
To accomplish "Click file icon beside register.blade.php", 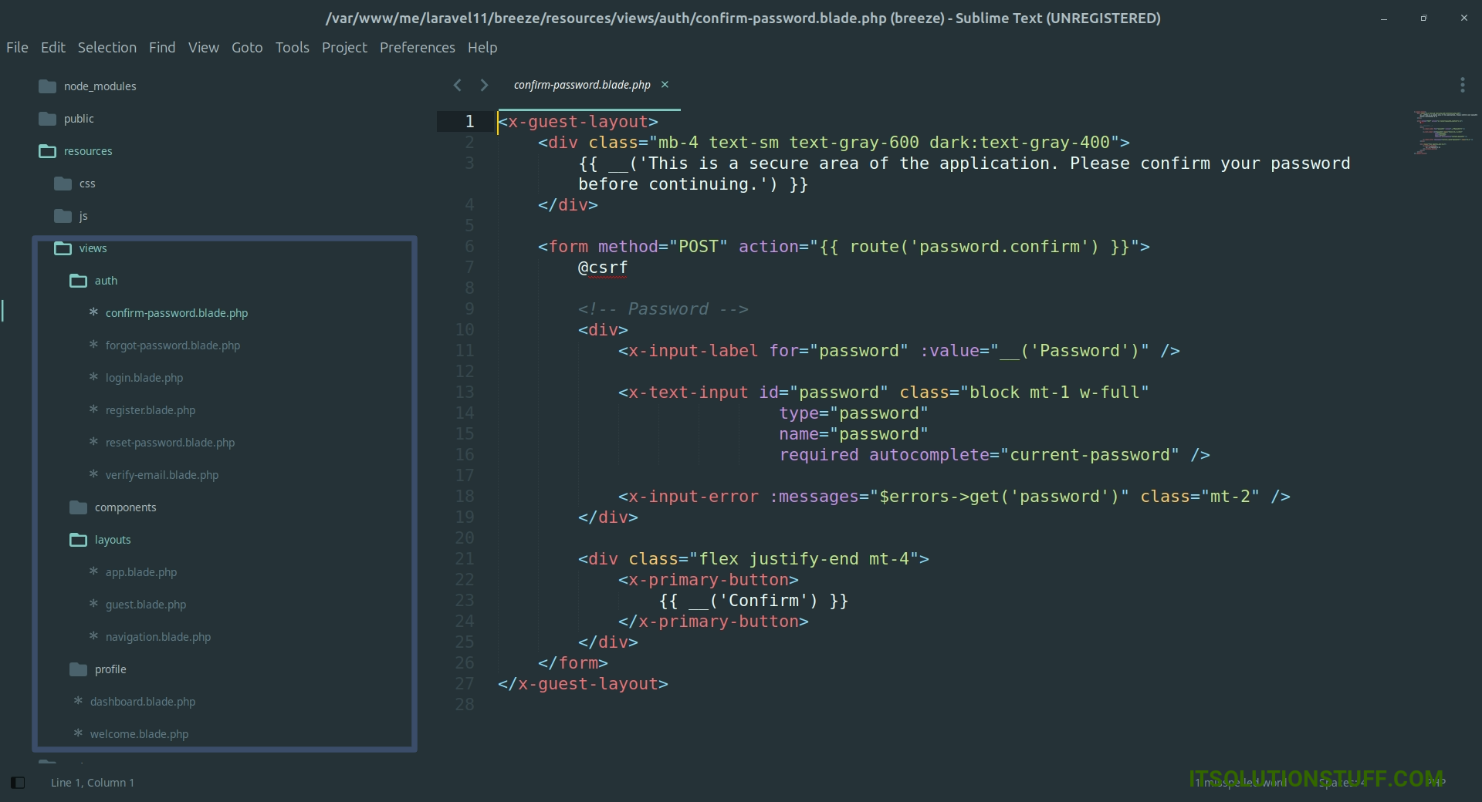I will click(93, 409).
